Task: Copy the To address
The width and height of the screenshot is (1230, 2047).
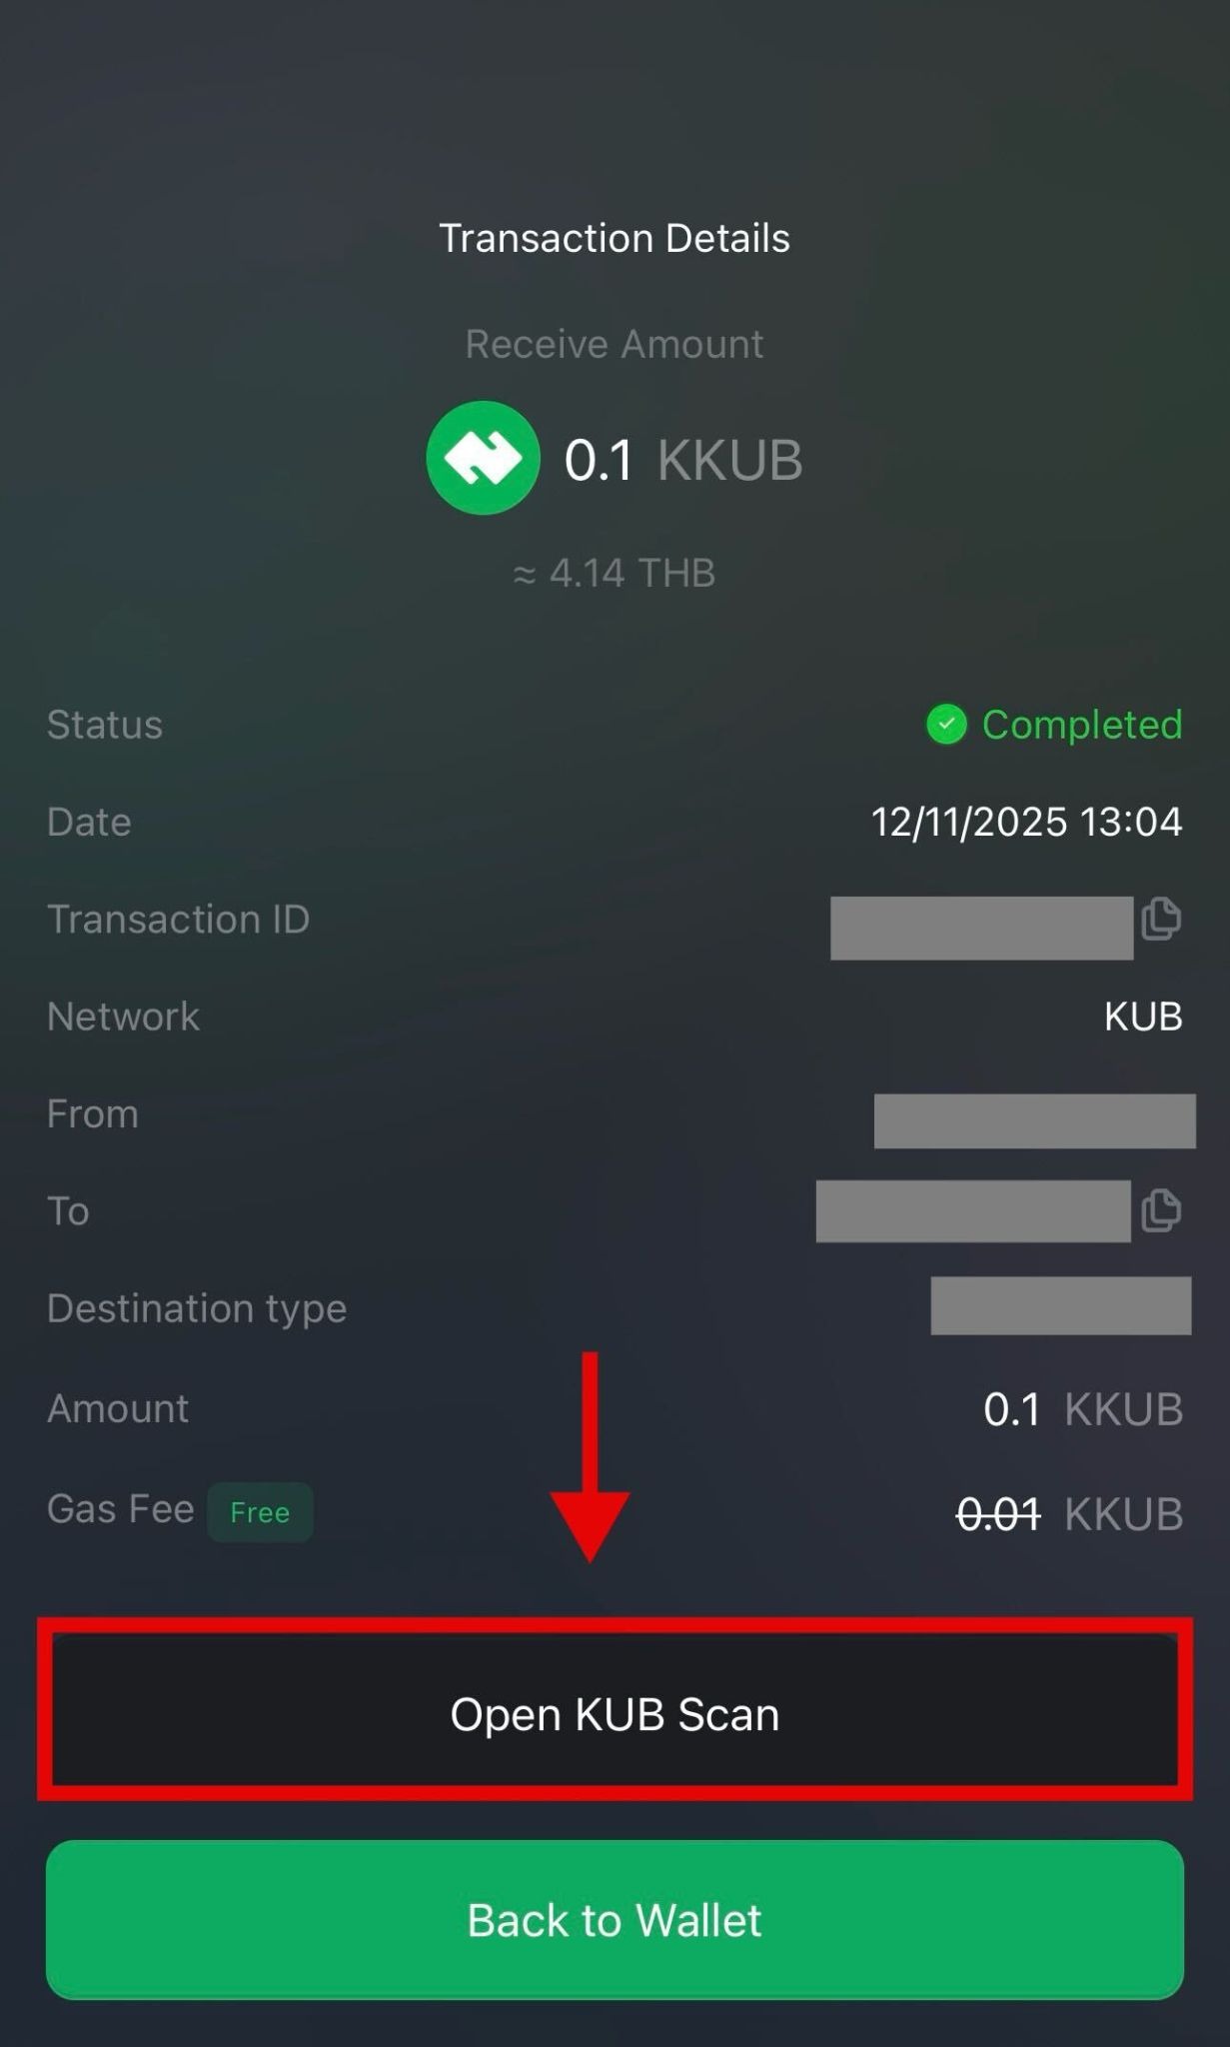Action: (x=1161, y=1210)
